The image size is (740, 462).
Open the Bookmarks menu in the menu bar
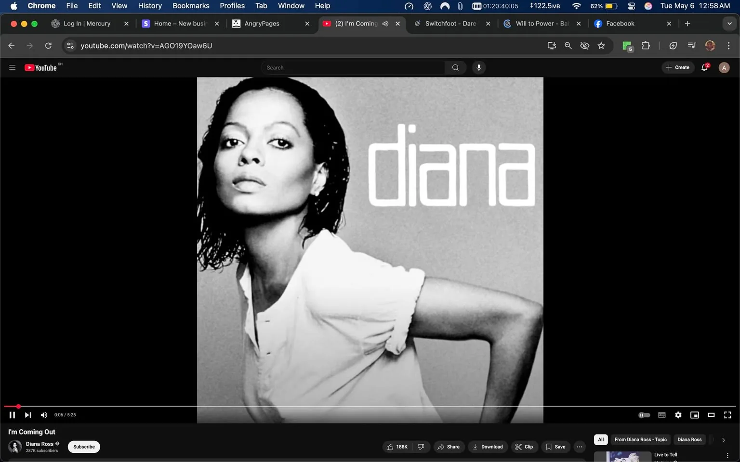pos(191,6)
